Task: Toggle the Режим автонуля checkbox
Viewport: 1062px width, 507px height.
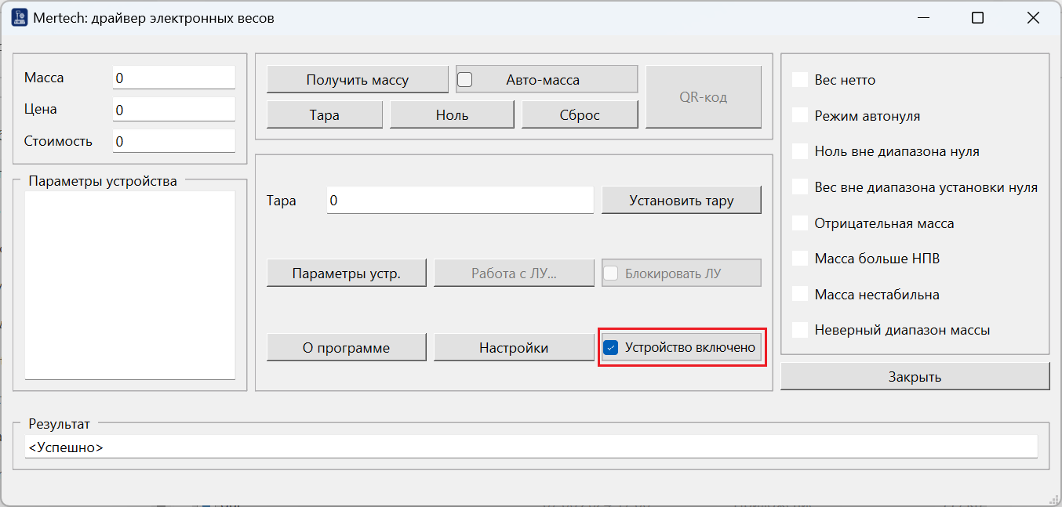Action: click(800, 115)
